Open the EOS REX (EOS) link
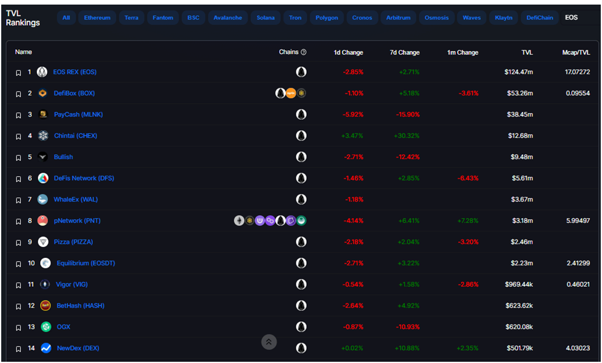 [x=75, y=72]
